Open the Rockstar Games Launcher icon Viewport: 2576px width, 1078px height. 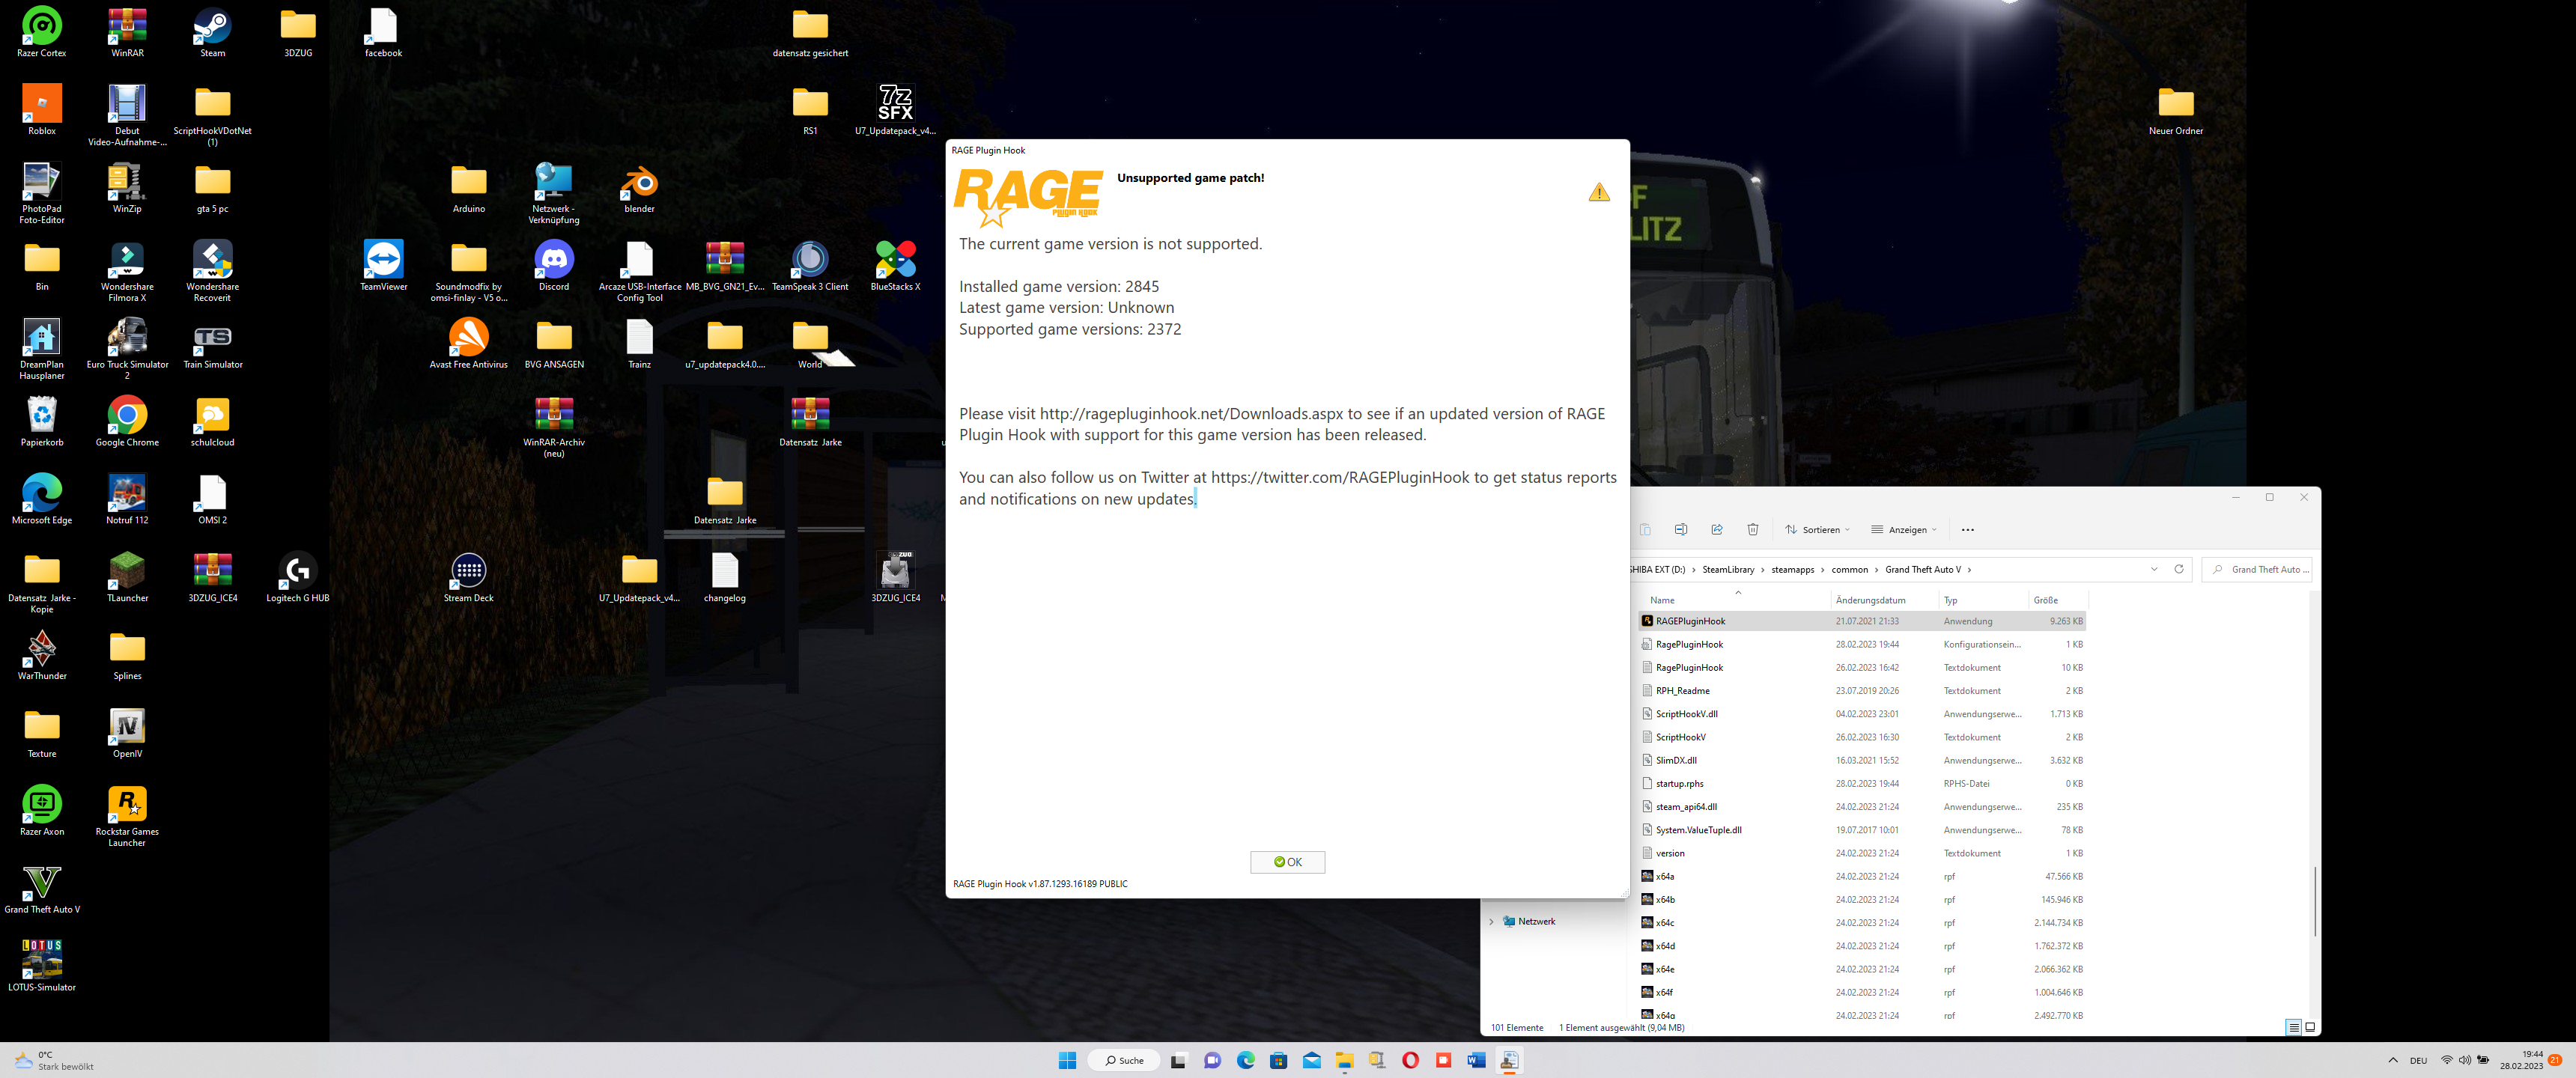click(x=127, y=805)
